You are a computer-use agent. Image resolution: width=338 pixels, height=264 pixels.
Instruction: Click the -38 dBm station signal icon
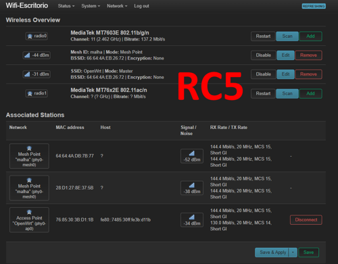pos(192,188)
